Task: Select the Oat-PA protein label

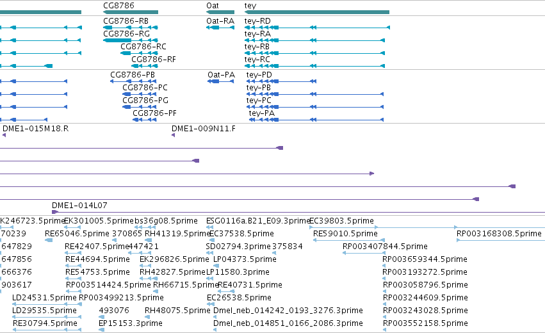Action: click(x=221, y=75)
